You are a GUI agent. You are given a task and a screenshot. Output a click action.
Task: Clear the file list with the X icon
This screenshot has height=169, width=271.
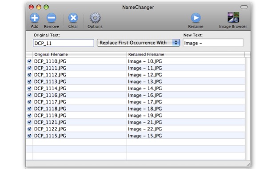click(x=73, y=18)
